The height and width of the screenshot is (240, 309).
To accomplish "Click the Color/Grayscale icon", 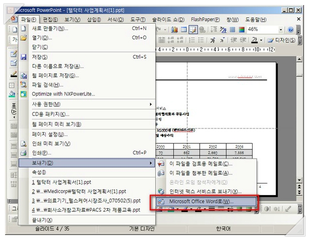I will pos(242,29).
